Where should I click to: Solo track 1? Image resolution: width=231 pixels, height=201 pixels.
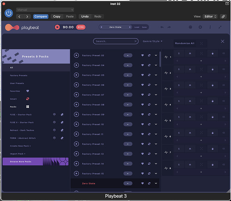pyautogui.click(x=179, y=53)
